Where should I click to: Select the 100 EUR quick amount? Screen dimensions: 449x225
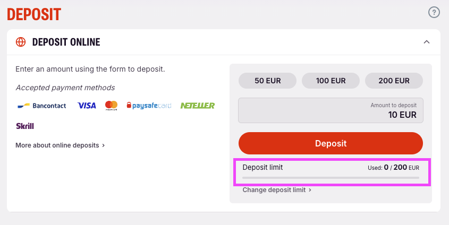click(331, 81)
